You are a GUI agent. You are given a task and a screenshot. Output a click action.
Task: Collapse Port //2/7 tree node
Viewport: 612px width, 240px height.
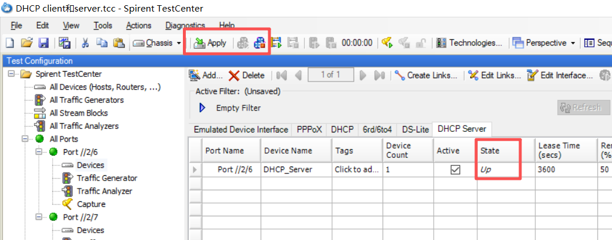pyautogui.click(x=39, y=217)
